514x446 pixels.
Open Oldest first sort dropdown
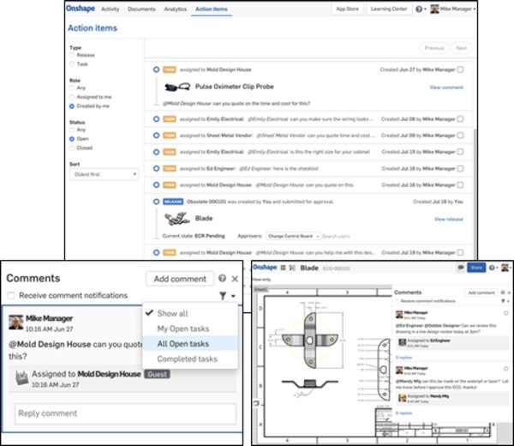105,174
